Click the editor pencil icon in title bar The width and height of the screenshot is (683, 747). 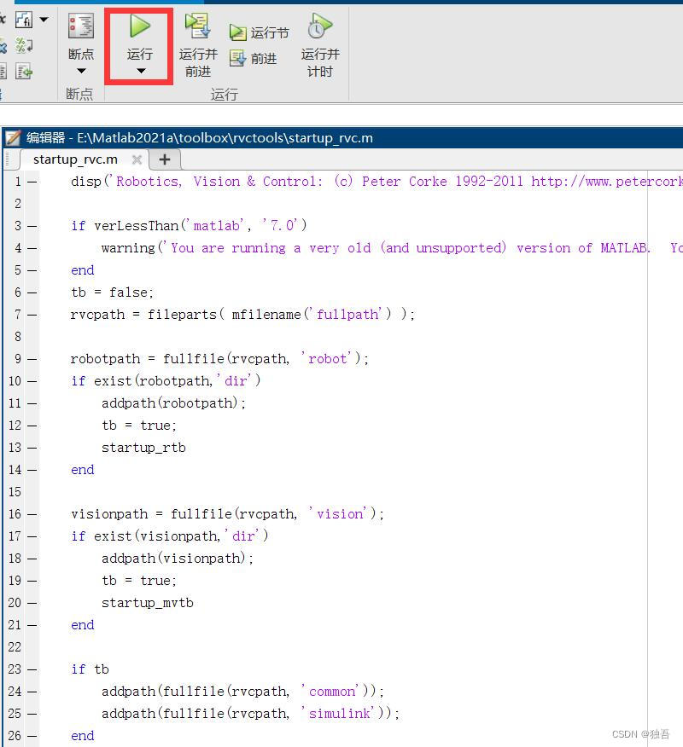pyautogui.click(x=13, y=138)
